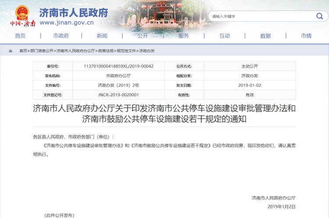Click the red 中国·济南 calligraphy logo
Viewport: 329px width, 218px height.
[22, 24]
